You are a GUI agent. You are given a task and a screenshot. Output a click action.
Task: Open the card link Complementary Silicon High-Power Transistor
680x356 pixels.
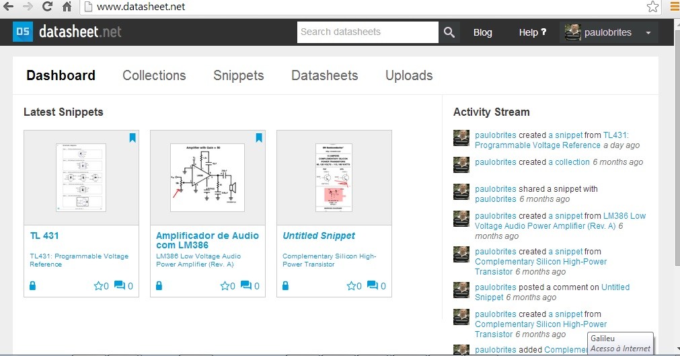(x=329, y=260)
